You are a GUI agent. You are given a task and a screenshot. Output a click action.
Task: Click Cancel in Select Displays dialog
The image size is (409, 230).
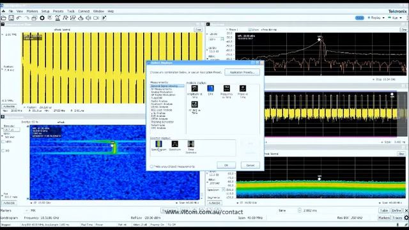point(250,165)
